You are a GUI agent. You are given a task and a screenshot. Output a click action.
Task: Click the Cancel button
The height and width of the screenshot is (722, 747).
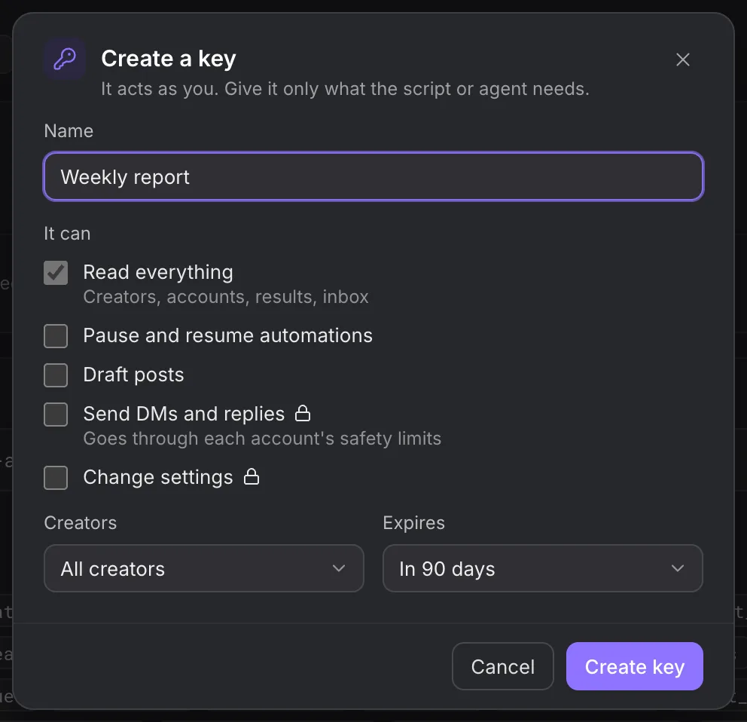[502, 666]
